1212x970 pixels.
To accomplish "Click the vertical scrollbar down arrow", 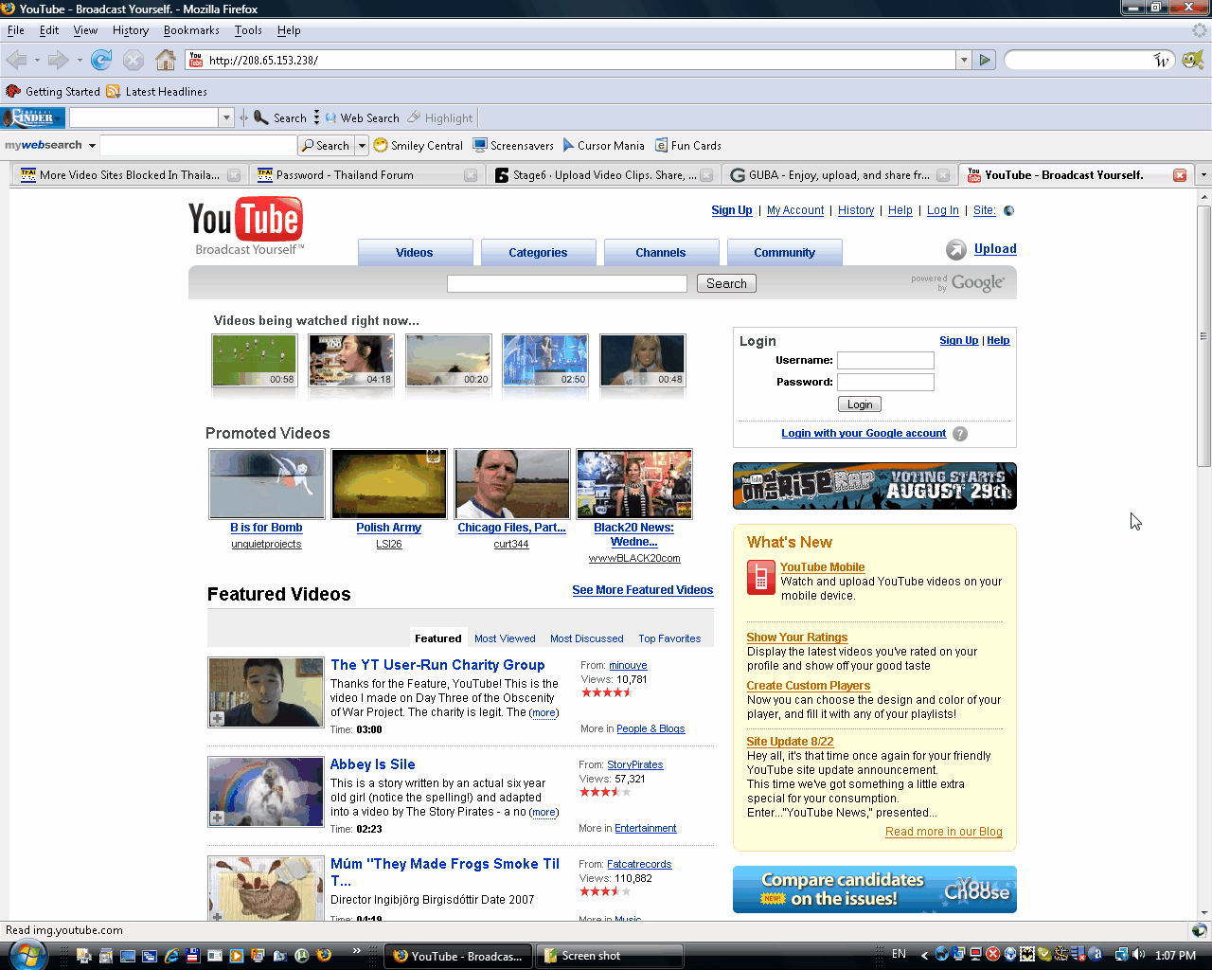I will 1204,912.
